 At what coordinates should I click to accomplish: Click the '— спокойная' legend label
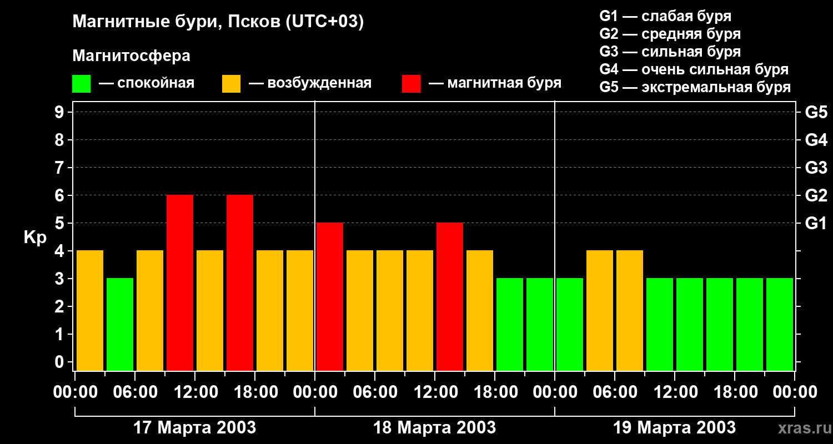point(147,83)
